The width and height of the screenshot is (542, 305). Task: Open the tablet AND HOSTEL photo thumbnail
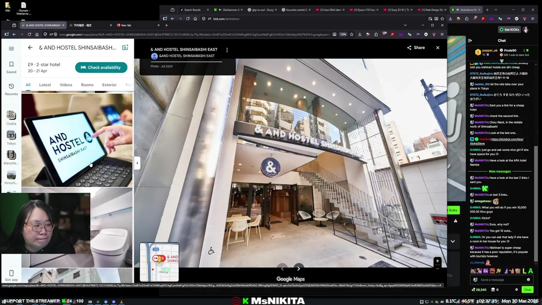[x=77, y=140]
